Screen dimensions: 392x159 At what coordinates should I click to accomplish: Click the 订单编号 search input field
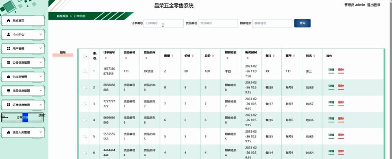[x=163, y=23]
